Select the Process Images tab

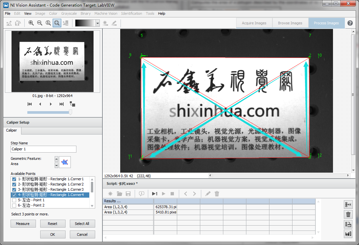pos(326,23)
